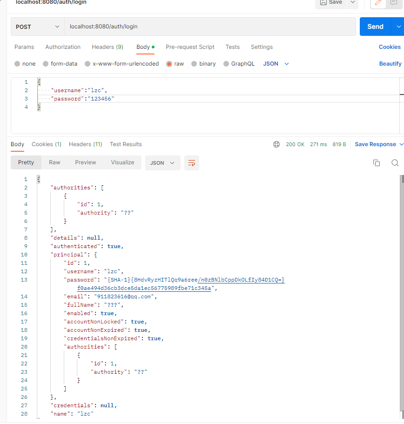
Task: Click the "name": "lzc" line
Action: (72, 414)
